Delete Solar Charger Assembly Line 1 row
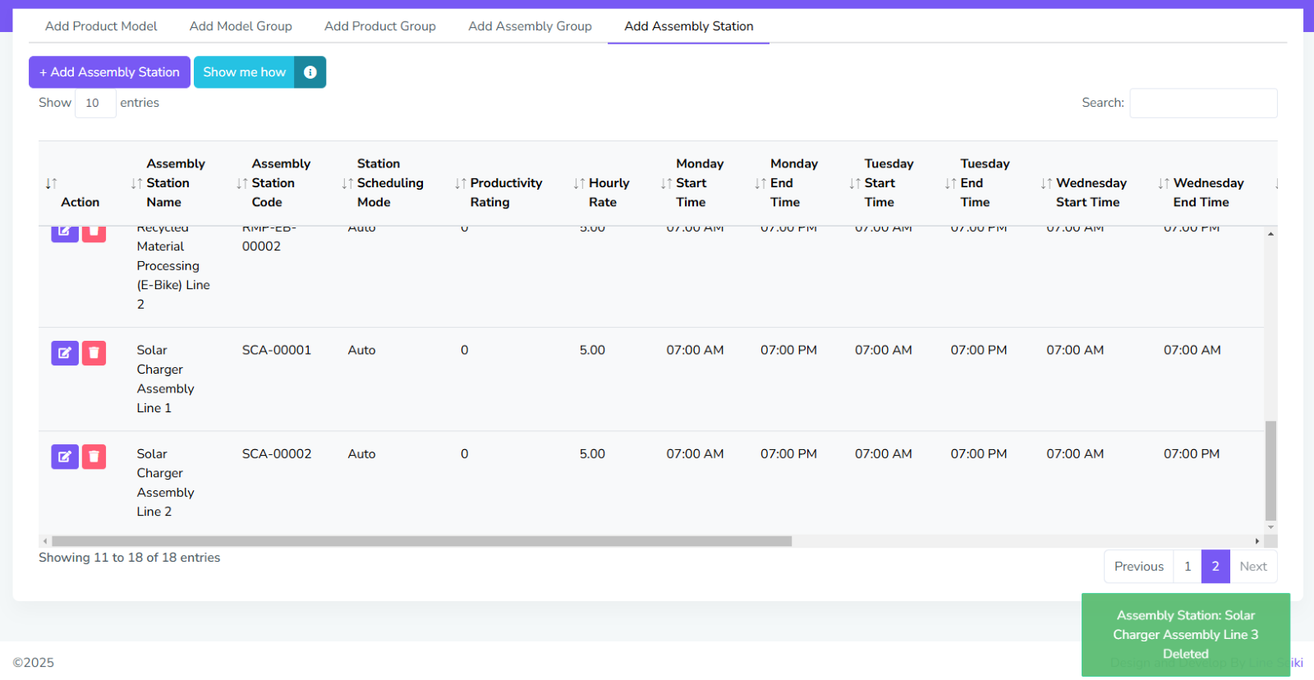Image resolution: width=1314 pixels, height=680 pixels. pos(94,353)
